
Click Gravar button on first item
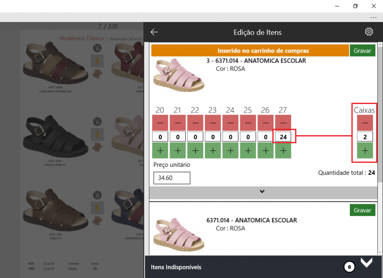(x=362, y=50)
